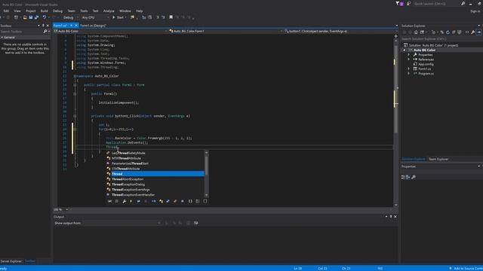Open the zoom level 100% dropdown
Screen dimensions: 483x271
tap(67, 209)
